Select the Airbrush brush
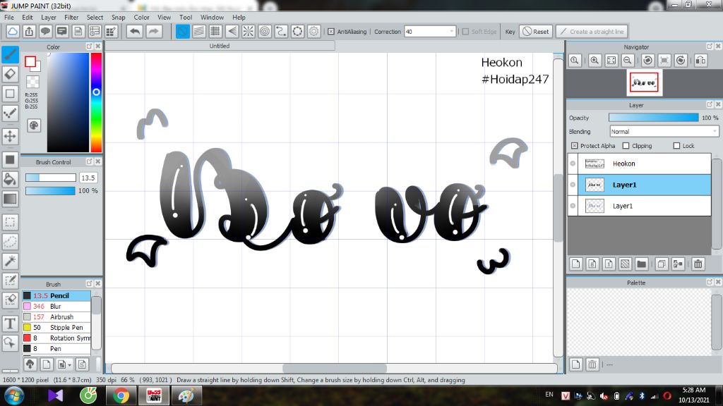Viewport: 723px width, 406px height. coord(56,316)
